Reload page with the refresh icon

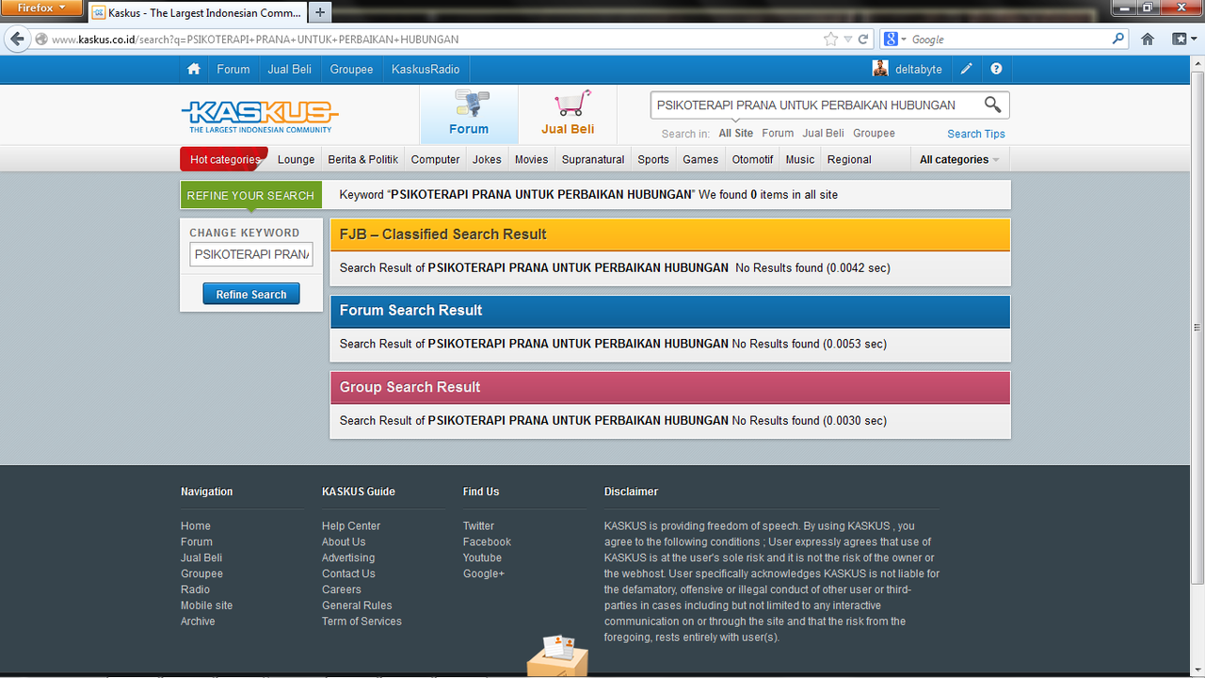863,40
